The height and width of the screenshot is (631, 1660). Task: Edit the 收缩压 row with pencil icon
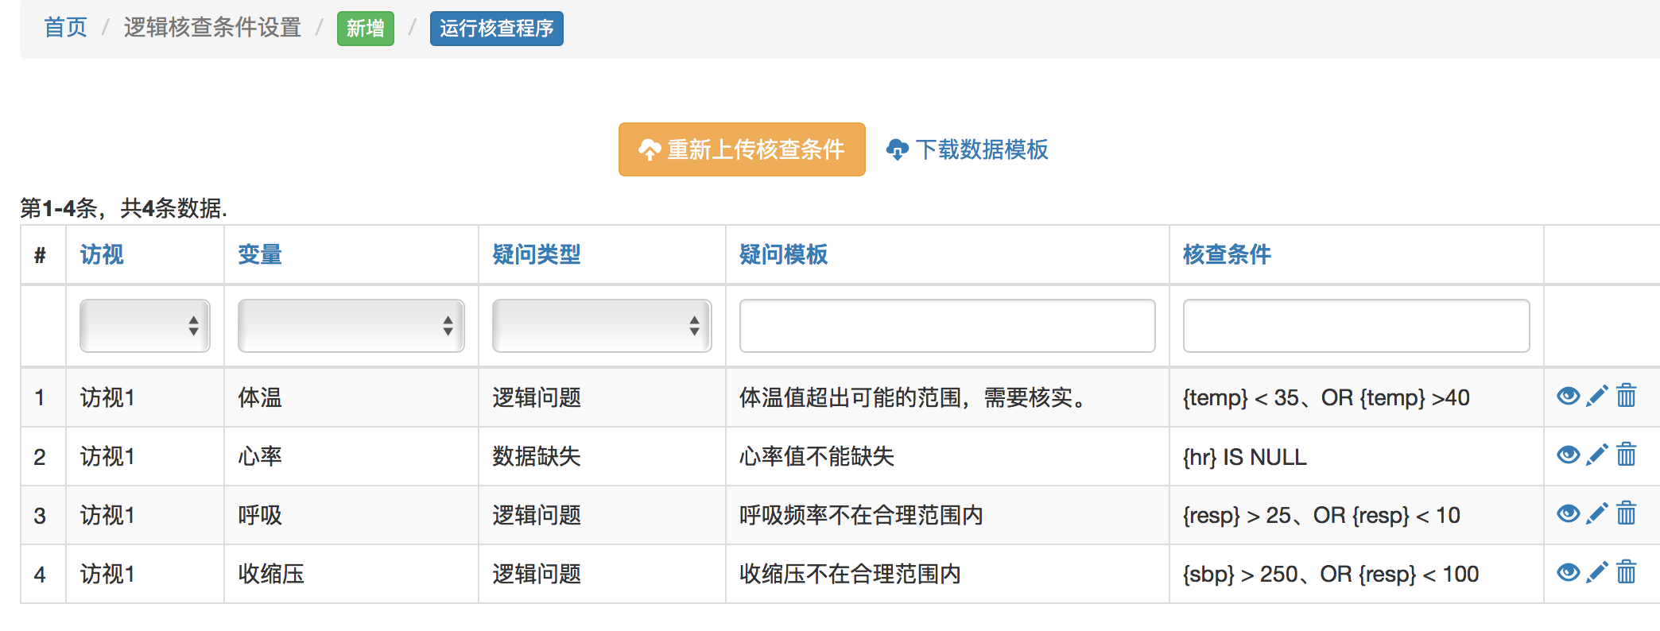point(1596,572)
